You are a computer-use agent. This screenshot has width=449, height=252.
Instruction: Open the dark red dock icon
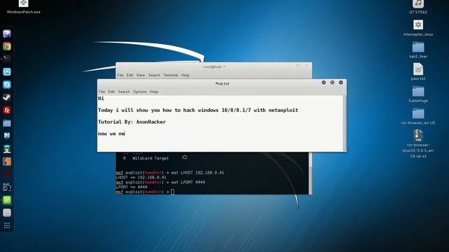click(7, 174)
